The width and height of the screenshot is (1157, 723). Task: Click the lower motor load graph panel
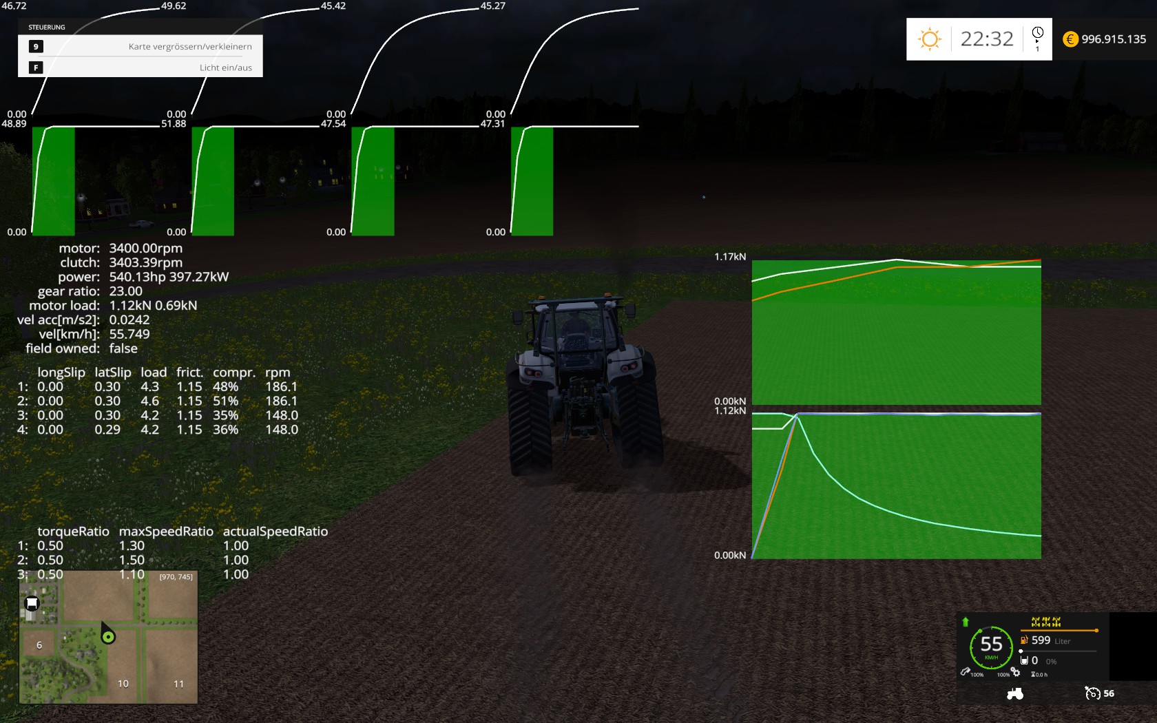coord(897,485)
